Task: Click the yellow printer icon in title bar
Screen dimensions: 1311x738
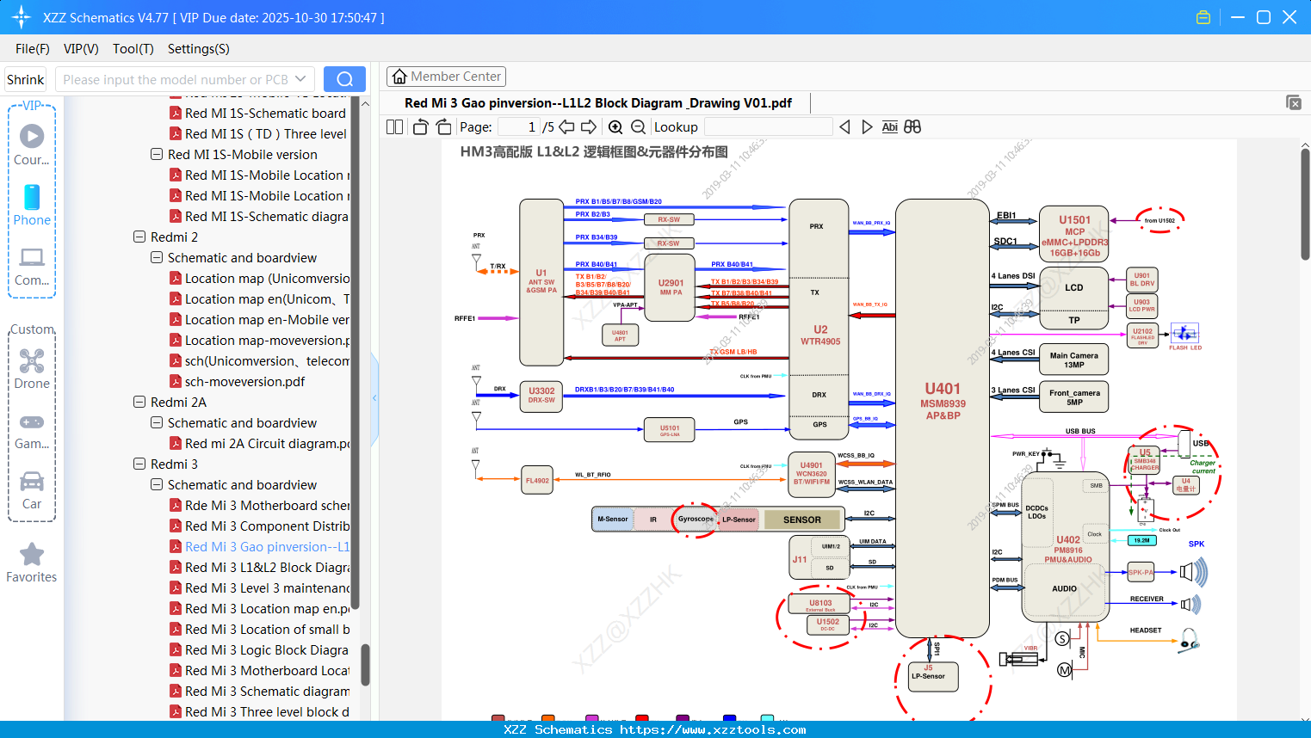Action: coord(1203,16)
